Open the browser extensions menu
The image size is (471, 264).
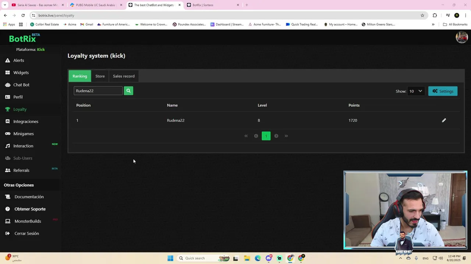(x=435, y=15)
